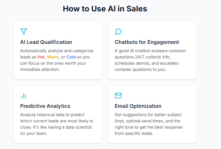Click the "Chatbots for Engagement" title
The image size is (221, 149).
tap(147, 42)
